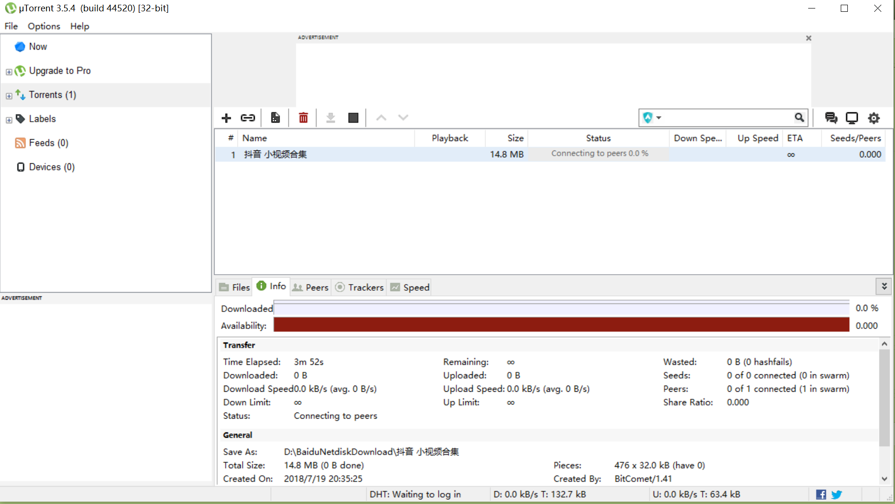
Task: Switch to the Trackers tab
Action: (359, 287)
